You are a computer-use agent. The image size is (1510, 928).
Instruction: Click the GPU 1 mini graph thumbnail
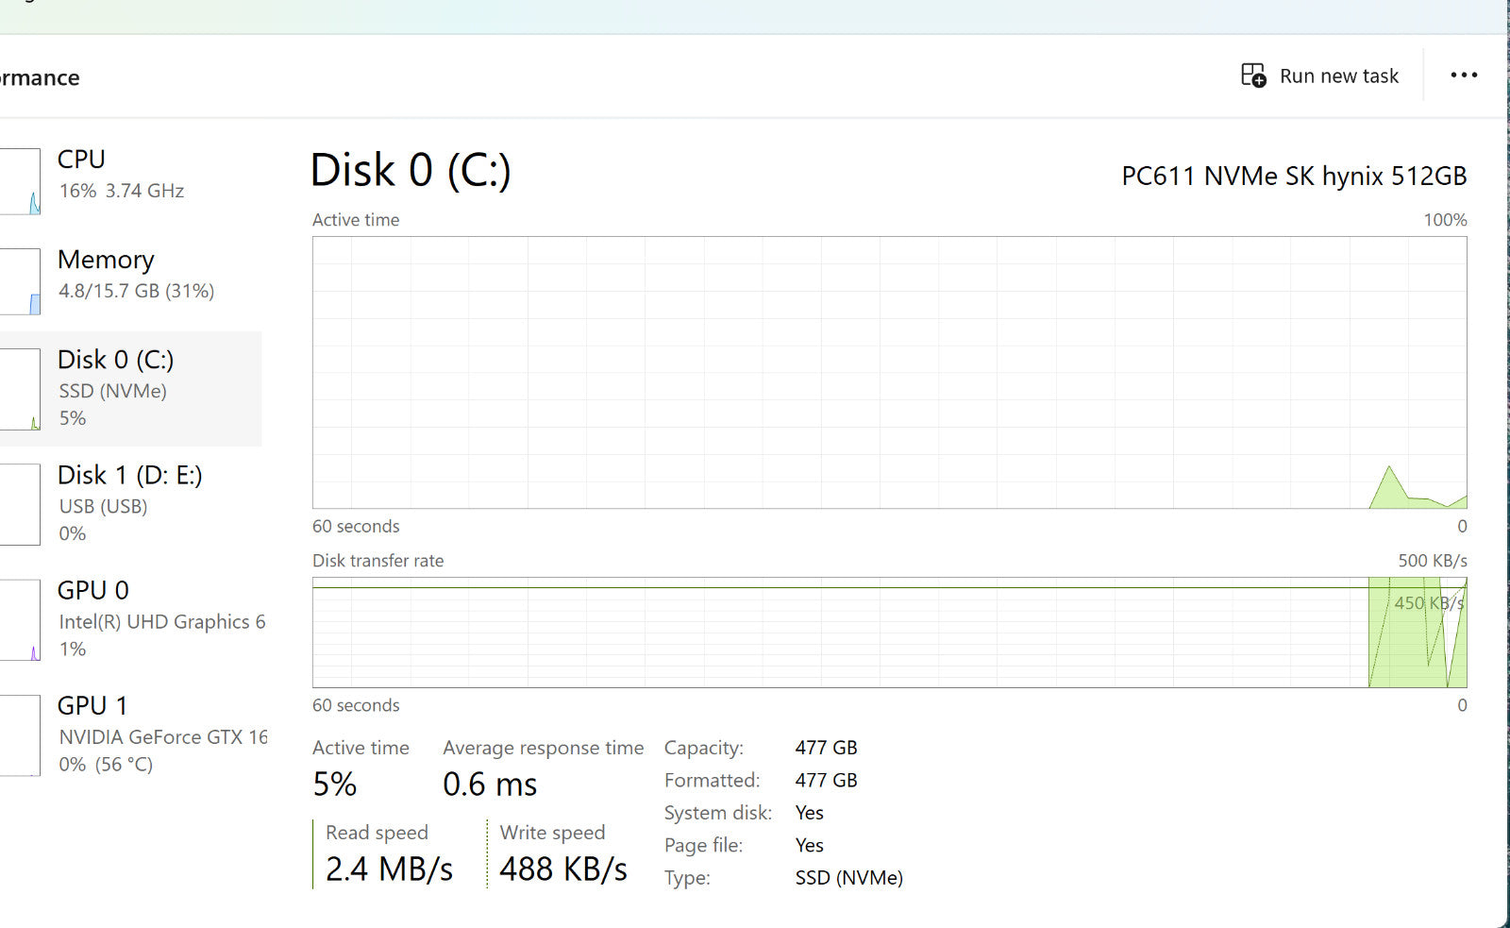(21, 734)
